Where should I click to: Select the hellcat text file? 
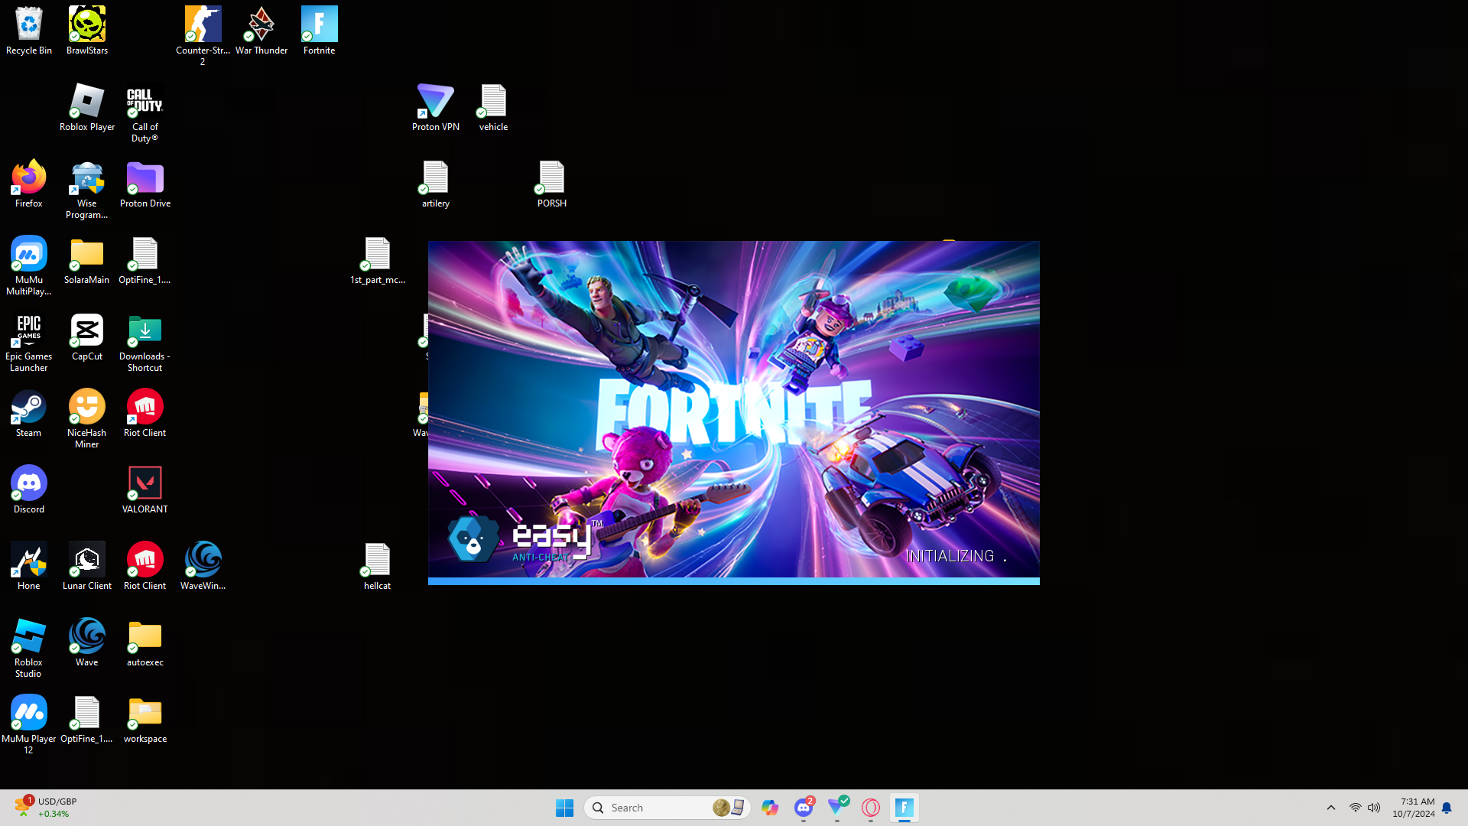(x=377, y=561)
